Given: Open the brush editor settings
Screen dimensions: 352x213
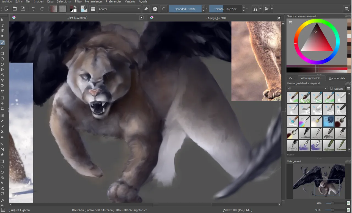Looking at the screenshot, I should 84,9.
